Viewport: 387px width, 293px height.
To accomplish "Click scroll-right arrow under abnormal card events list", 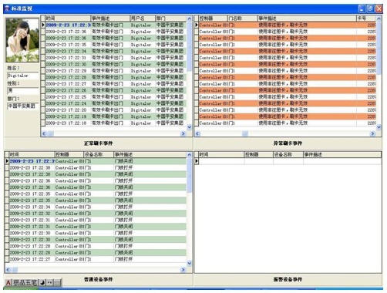I will click(x=372, y=133).
